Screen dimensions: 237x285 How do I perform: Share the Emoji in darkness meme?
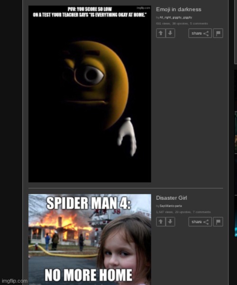coord(200,33)
